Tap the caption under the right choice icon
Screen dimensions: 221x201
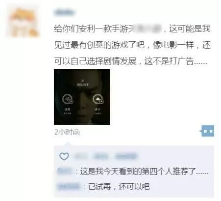click(x=98, y=111)
